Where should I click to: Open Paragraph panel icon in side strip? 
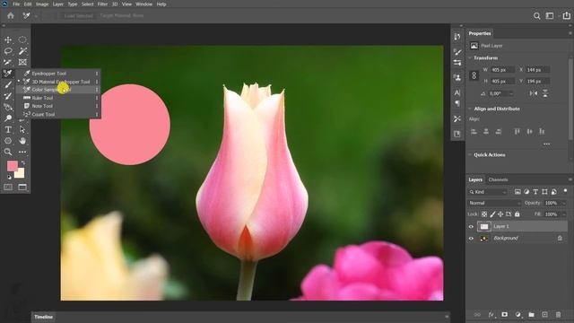point(457,104)
